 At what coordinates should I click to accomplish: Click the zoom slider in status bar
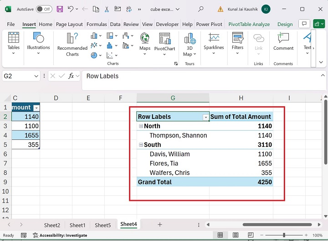point(284,236)
